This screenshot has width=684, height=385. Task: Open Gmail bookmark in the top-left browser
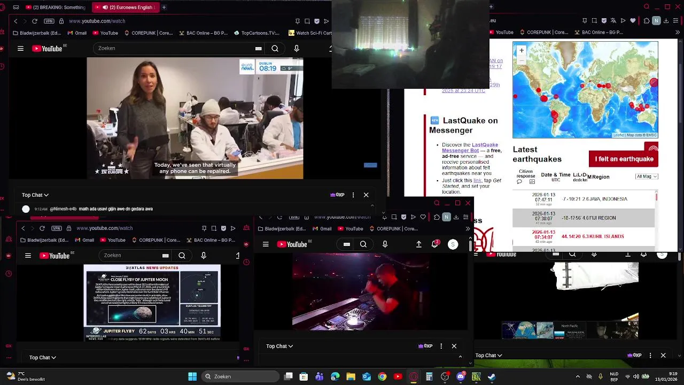tap(77, 33)
